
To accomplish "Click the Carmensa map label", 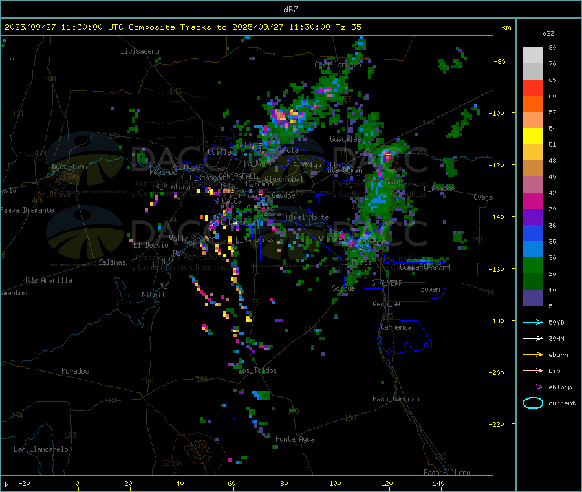I will (x=396, y=327).
